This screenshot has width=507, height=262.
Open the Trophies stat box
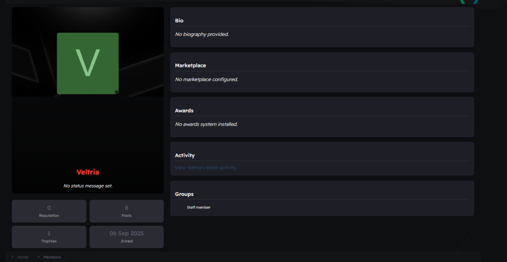(49, 237)
